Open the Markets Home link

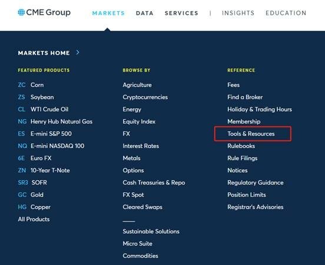pos(44,53)
